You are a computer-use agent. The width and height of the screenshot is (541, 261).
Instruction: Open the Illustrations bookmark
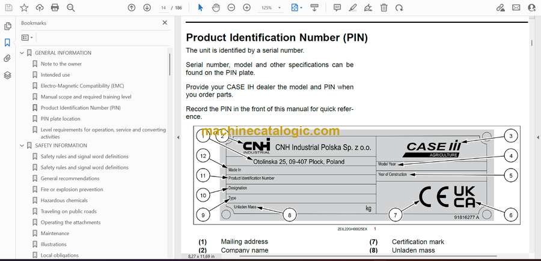click(x=53, y=244)
